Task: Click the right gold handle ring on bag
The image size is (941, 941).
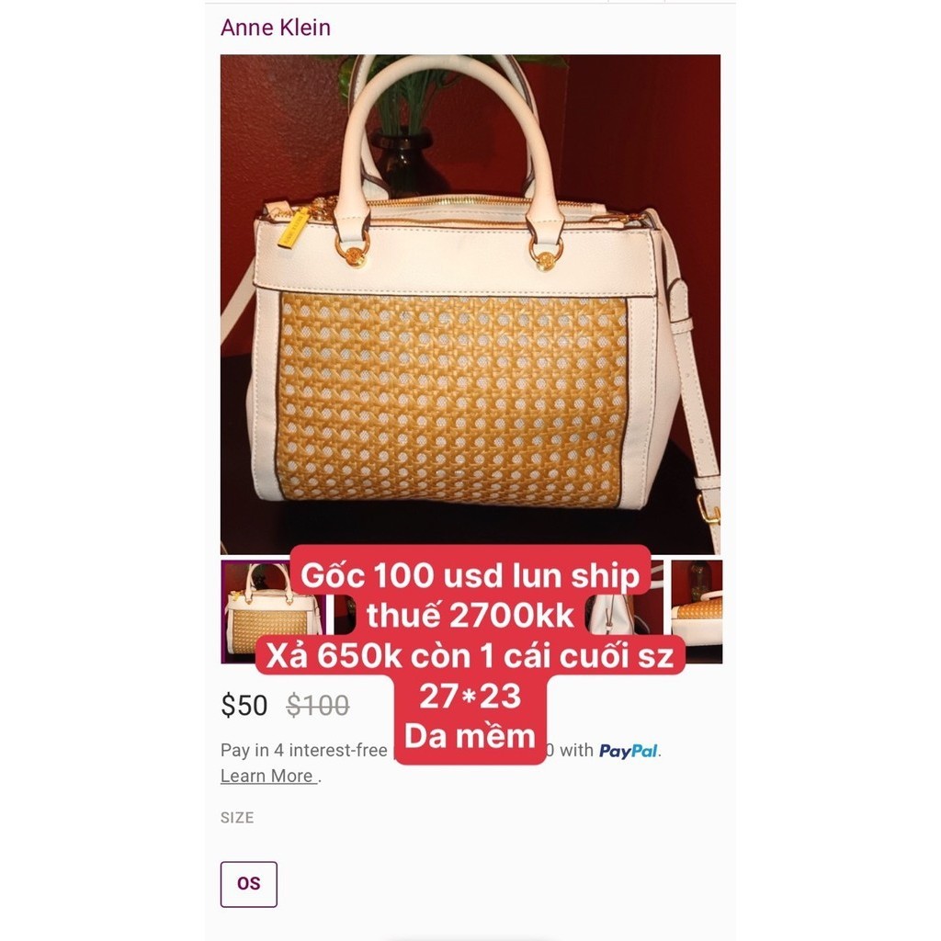Action: click(546, 252)
